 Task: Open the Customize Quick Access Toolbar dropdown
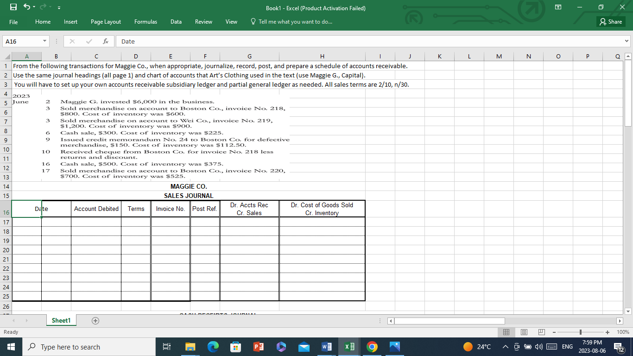coord(58,7)
